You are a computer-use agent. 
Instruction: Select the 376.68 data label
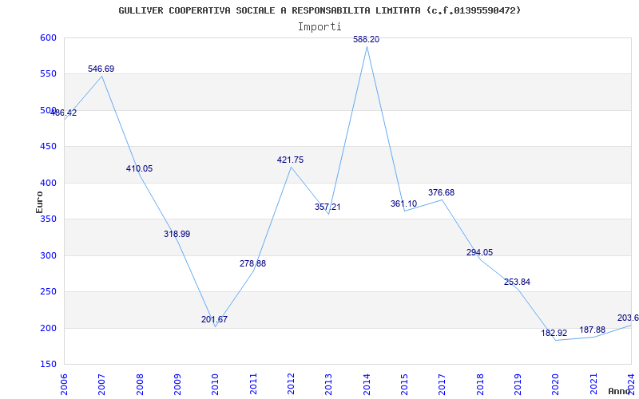(x=442, y=192)
